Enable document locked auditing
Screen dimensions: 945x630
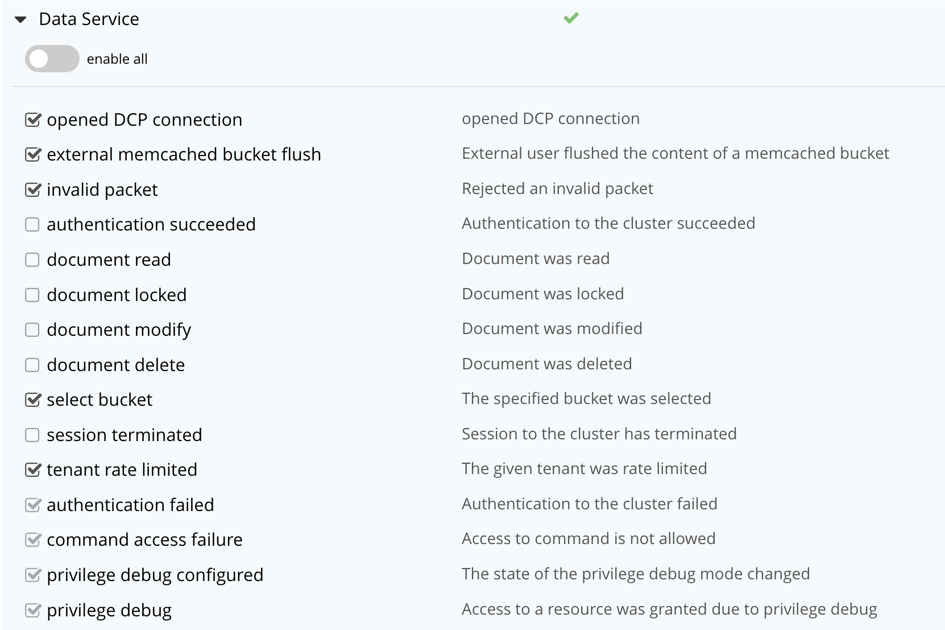32,295
